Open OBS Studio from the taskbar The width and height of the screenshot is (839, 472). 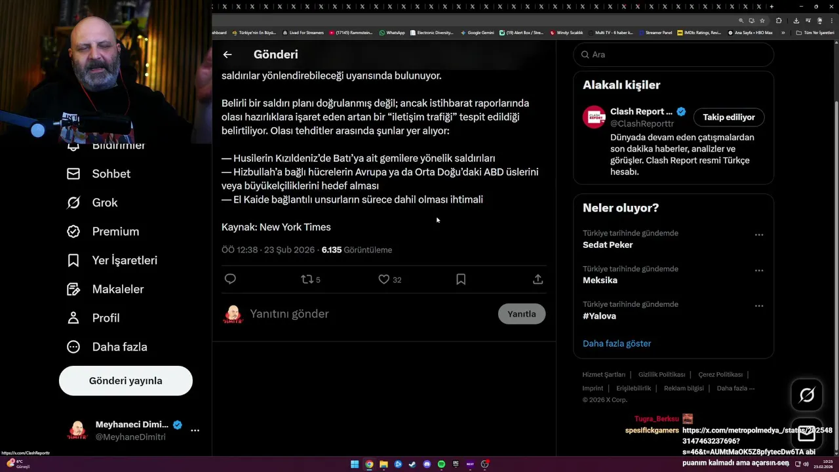tap(484, 464)
